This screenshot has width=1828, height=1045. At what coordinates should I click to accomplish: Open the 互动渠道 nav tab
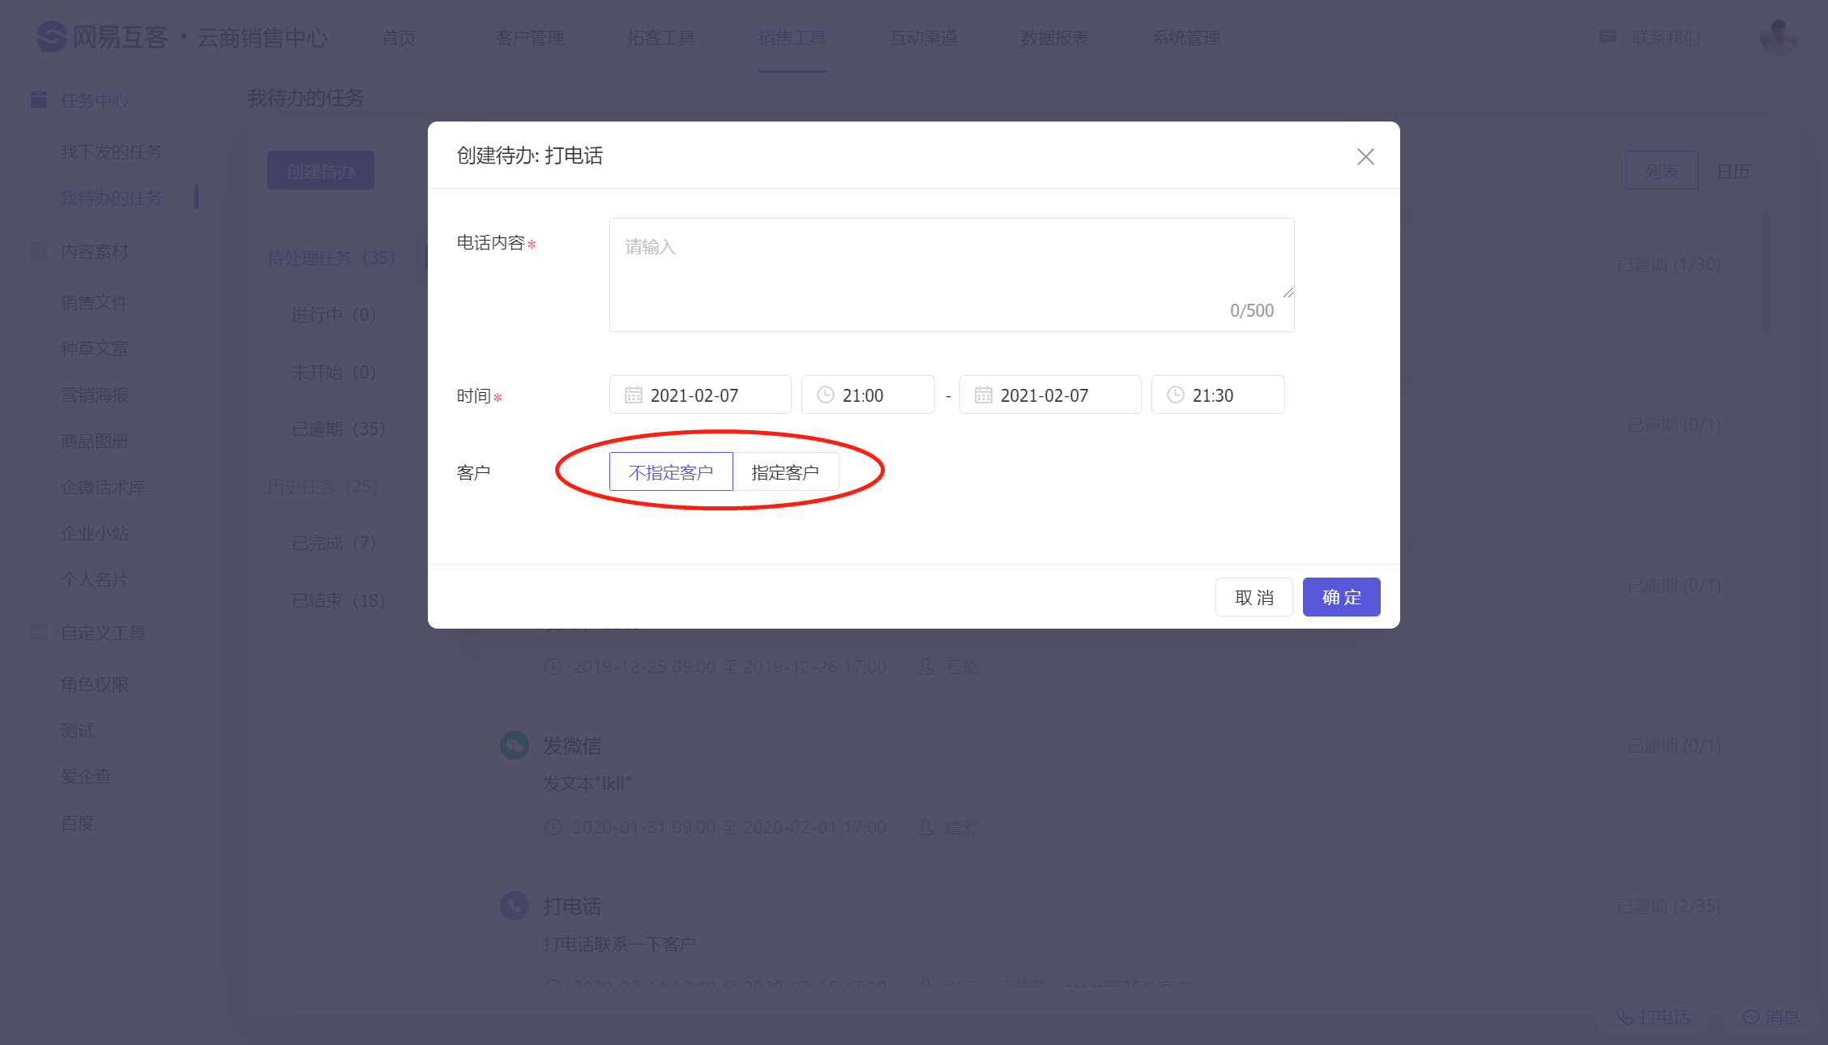[x=923, y=38]
